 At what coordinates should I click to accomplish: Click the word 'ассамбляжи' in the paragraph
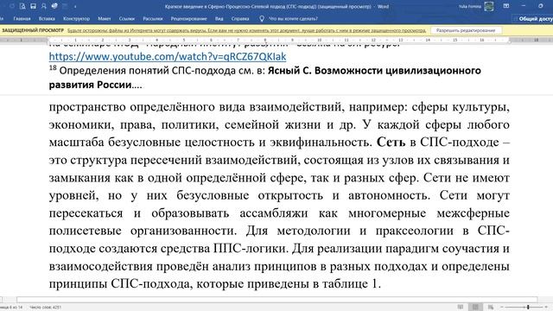tap(274, 213)
